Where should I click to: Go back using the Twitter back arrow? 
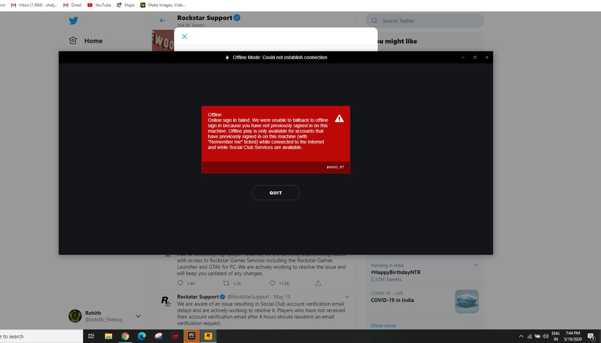click(x=162, y=21)
